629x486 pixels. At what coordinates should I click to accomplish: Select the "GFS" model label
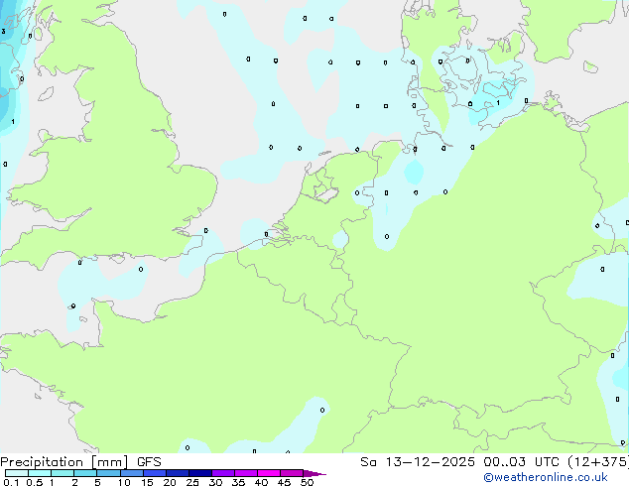coord(149,462)
